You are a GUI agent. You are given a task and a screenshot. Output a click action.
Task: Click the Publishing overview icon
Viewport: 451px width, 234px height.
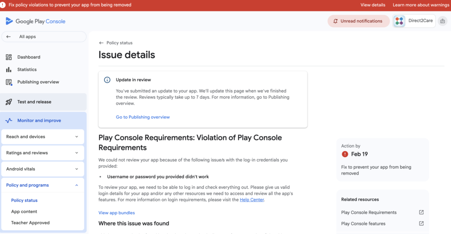tap(9, 82)
